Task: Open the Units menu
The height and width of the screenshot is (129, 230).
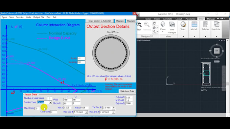Action: (x=28, y=17)
